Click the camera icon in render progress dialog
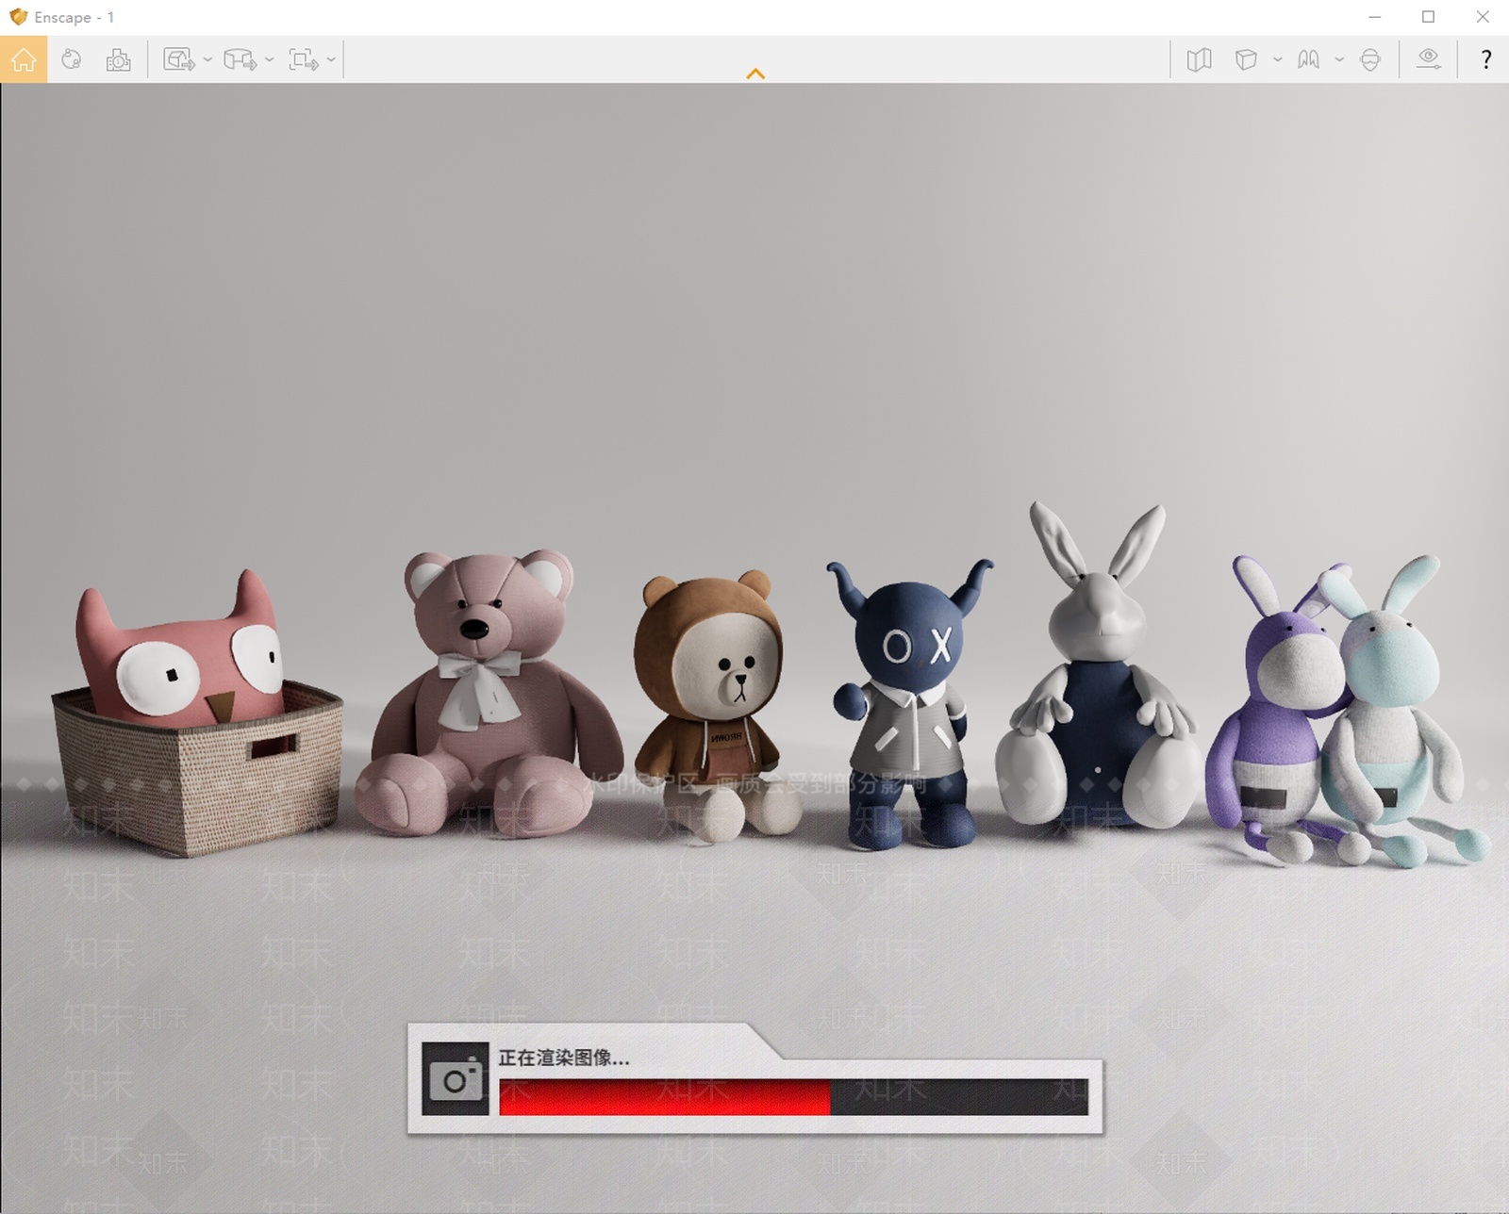The height and width of the screenshot is (1214, 1509). tap(455, 1079)
